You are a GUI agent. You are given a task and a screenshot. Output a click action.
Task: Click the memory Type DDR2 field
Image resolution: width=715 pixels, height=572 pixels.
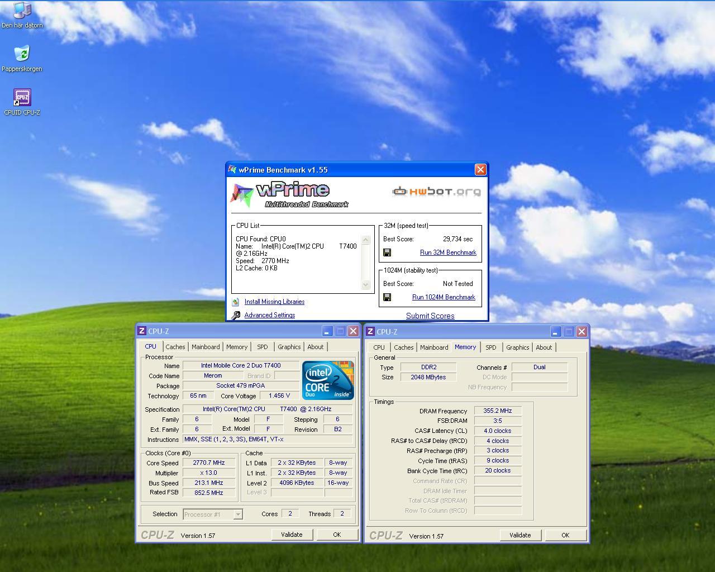[429, 367]
